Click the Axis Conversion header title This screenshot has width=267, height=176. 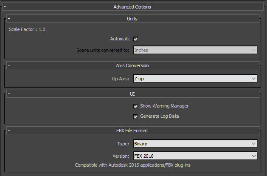click(132, 65)
